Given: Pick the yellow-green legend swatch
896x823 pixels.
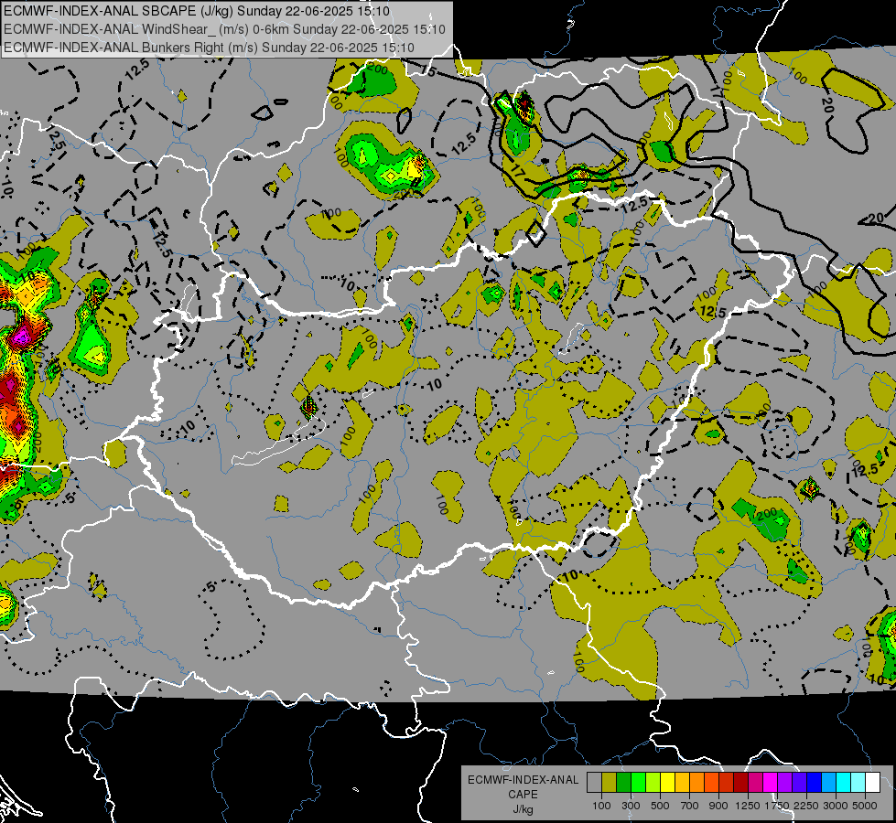Looking at the screenshot, I should pyautogui.click(x=653, y=783).
